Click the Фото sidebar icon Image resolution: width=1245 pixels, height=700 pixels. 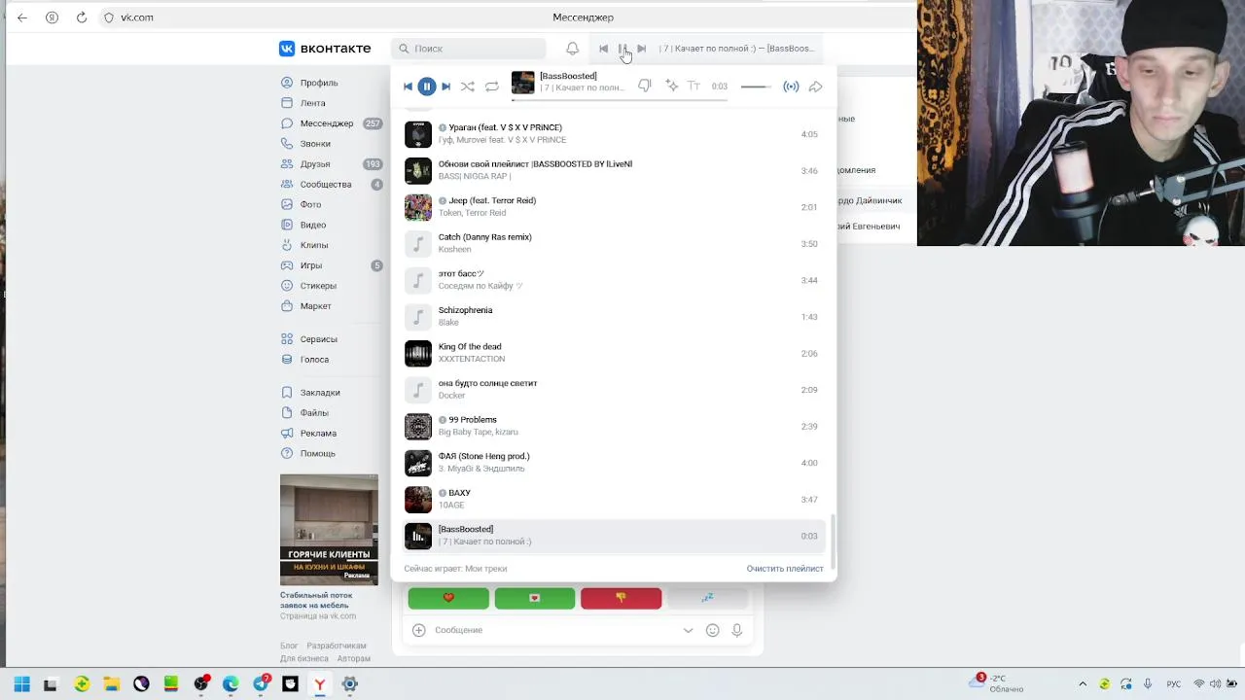[x=287, y=205]
